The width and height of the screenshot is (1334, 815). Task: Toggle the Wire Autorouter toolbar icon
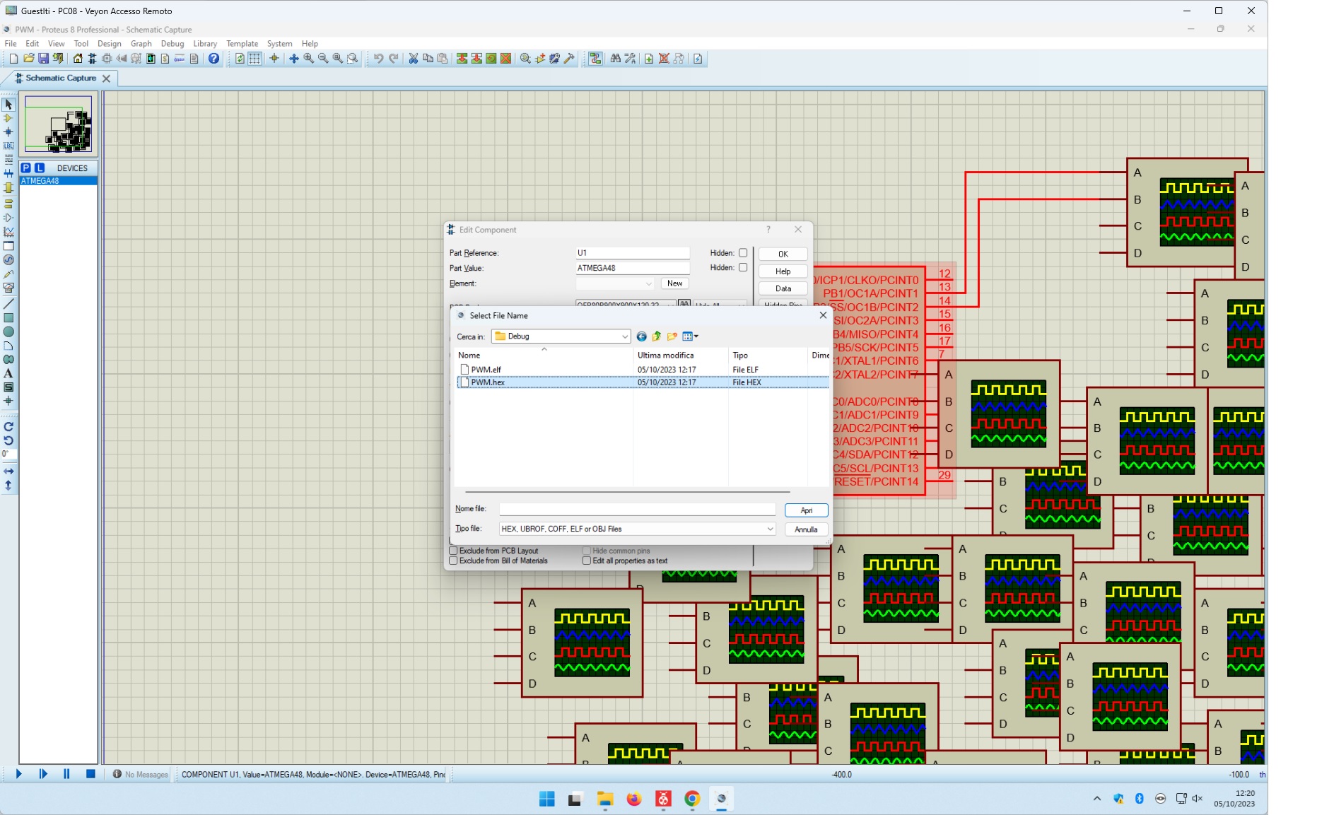click(596, 59)
